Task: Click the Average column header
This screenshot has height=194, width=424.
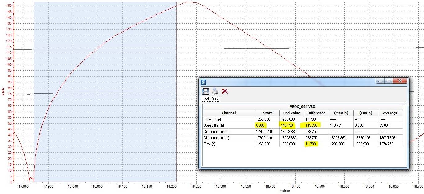Action: (x=390, y=113)
